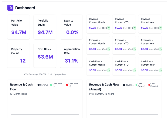Viewport: 167px width, 118px height.
Task: Click trend icon in Cash Flow - Current YTD card
Action: pyautogui.click(x=135, y=70)
